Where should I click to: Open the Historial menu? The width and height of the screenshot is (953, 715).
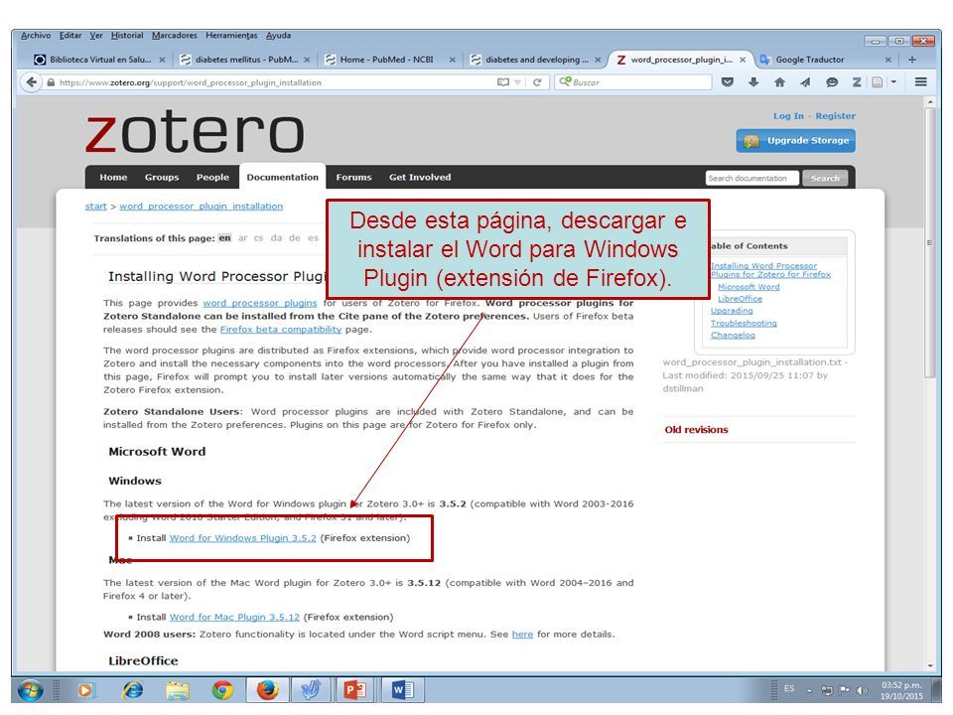click(127, 36)
